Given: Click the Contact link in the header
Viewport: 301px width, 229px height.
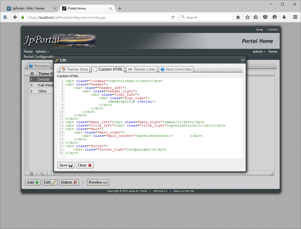Looking at the screenshot, I should point(273,30).
